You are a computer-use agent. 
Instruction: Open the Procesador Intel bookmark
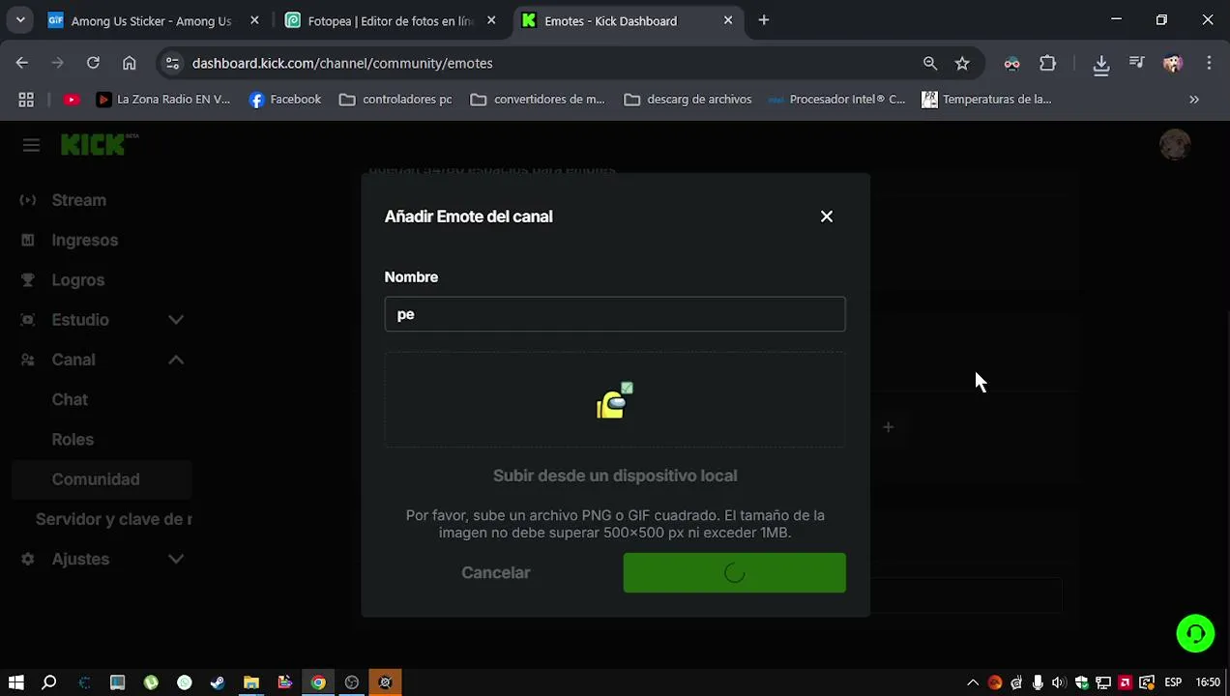point(836,100)
